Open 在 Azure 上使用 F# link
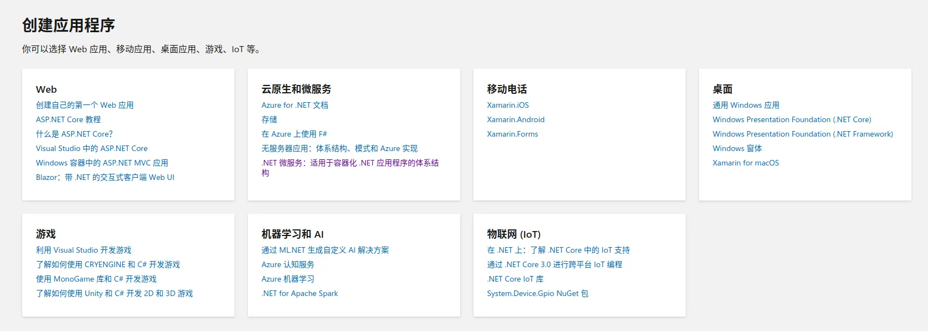The width and height of the screenshot is (928, 331). click(x=295, y=134)
